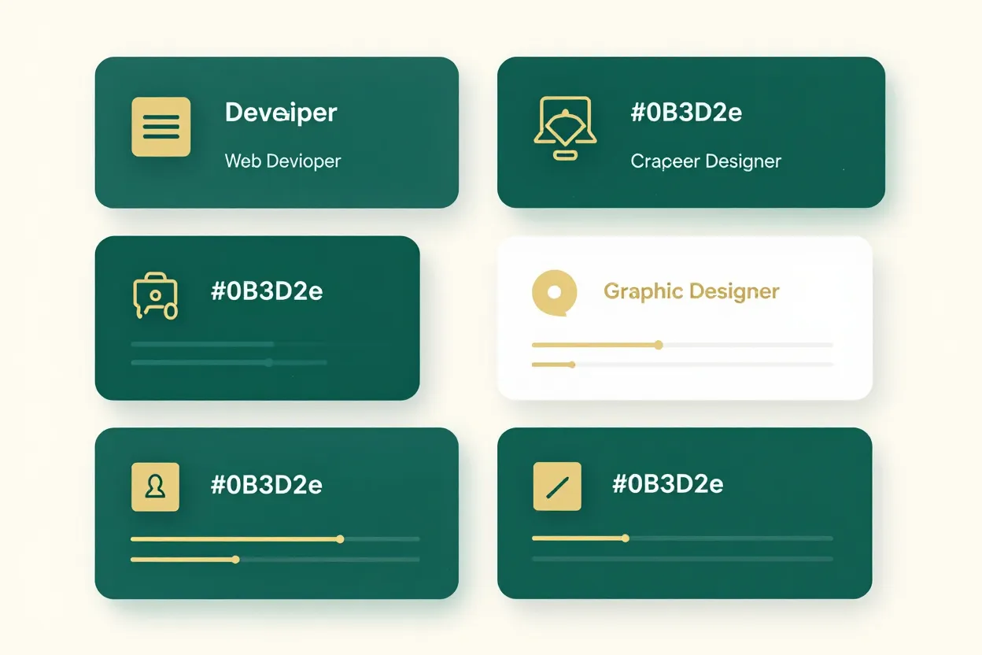Click the hamburger menu icon on Developer card
The height and width of the screenshot is (655, 982).
[161, 127]
